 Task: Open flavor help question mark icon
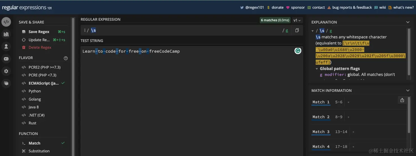66,58
